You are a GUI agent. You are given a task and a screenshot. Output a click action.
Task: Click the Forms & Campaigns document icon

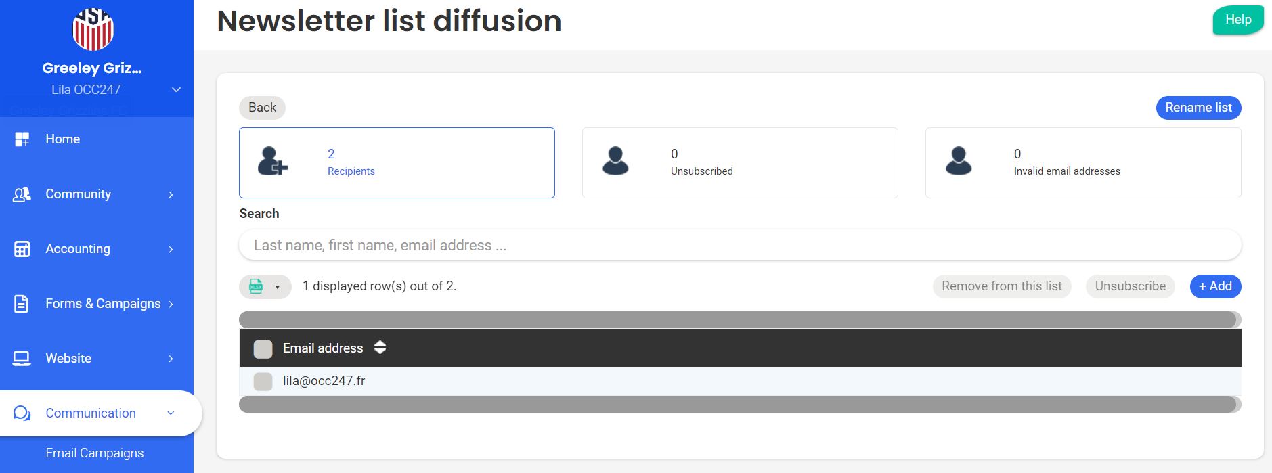coord(22,304)
